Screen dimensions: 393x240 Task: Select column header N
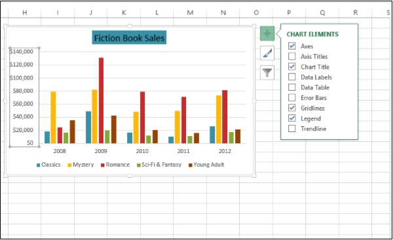point(223,13)
